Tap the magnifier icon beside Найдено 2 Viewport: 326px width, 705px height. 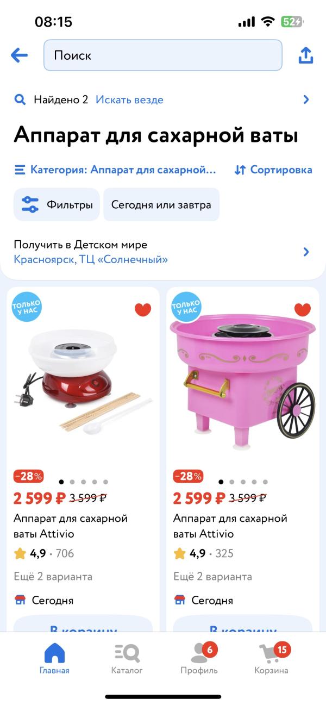[20, 99]
